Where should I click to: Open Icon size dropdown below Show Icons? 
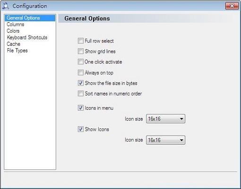pyautogui.click(x=165, y=140)
